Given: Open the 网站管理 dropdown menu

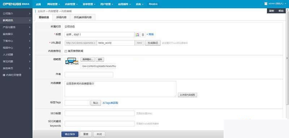Looking at the screenshot, I should [53, 4].
